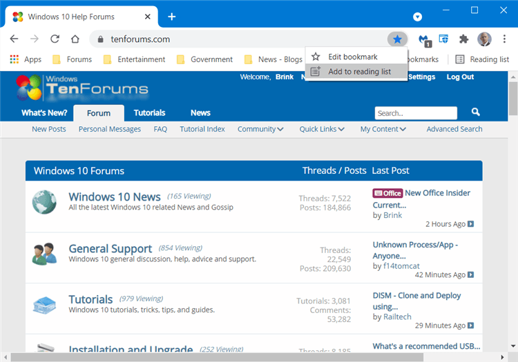This screenshot has height=362, width=518.
Task: Expand the Community dropdown
Action: (260, 129)
